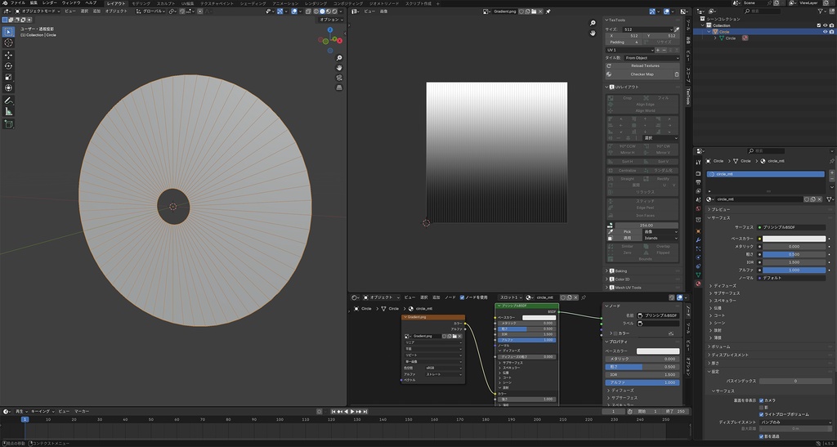
Task: Open ベースカラー white color swatch in properties
Action: coord(794,239)
